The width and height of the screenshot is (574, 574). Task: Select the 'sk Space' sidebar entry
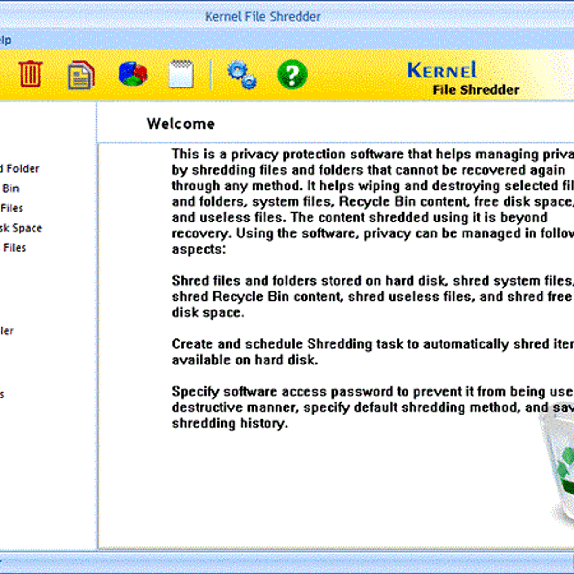tap(21, 228)
